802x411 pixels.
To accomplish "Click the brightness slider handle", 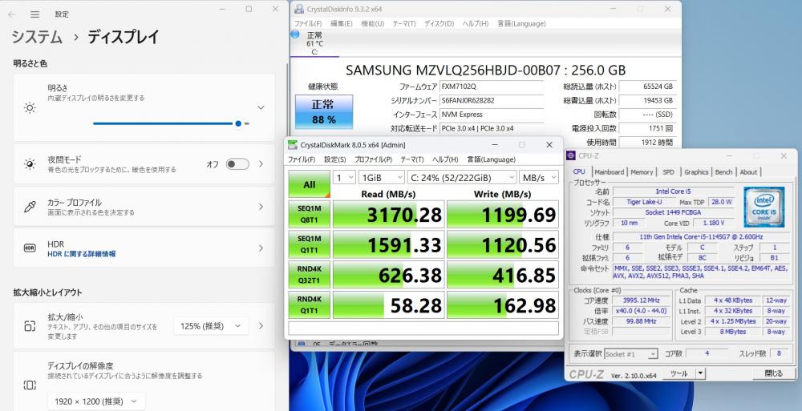I will click(x=238, y=123).
